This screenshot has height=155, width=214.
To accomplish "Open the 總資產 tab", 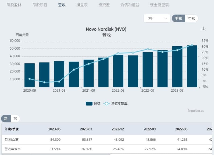I will 104,5.
